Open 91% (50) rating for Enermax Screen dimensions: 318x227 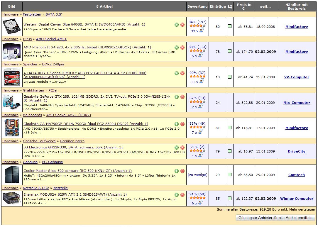point(197,194)
